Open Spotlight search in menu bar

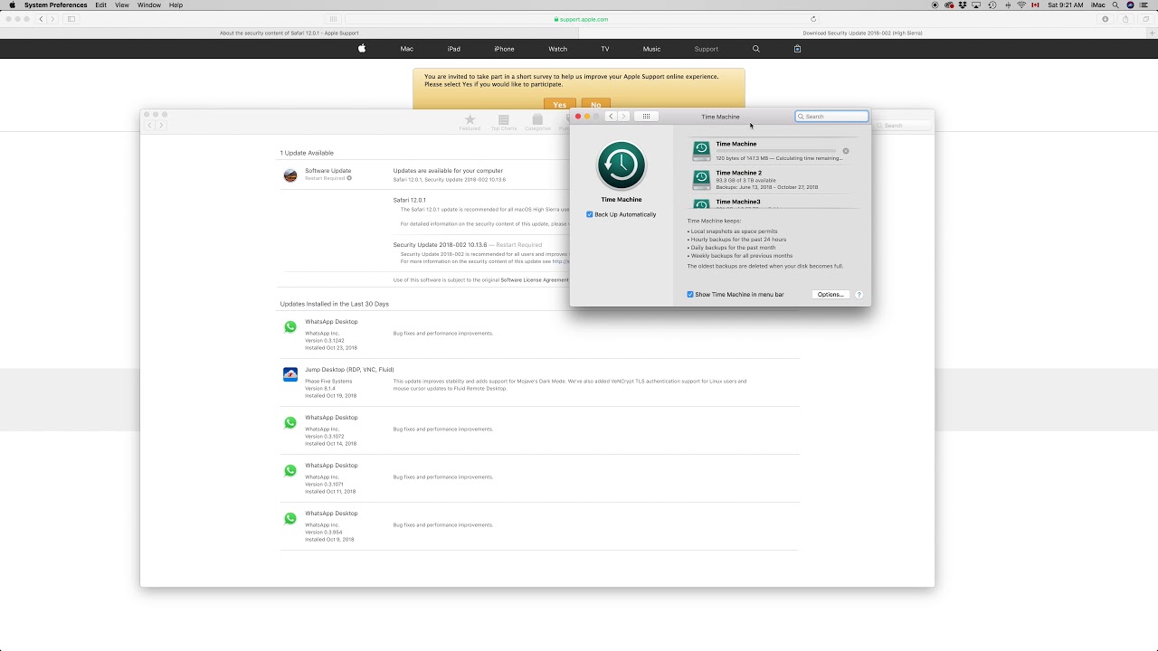[1115, 5]
